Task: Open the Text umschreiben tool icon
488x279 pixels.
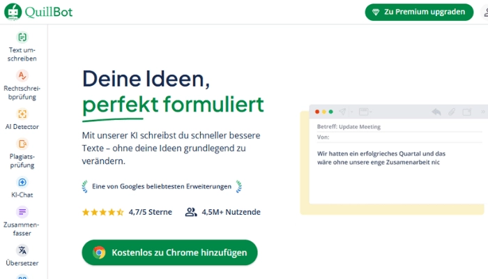Action: [x=22, y=38]
